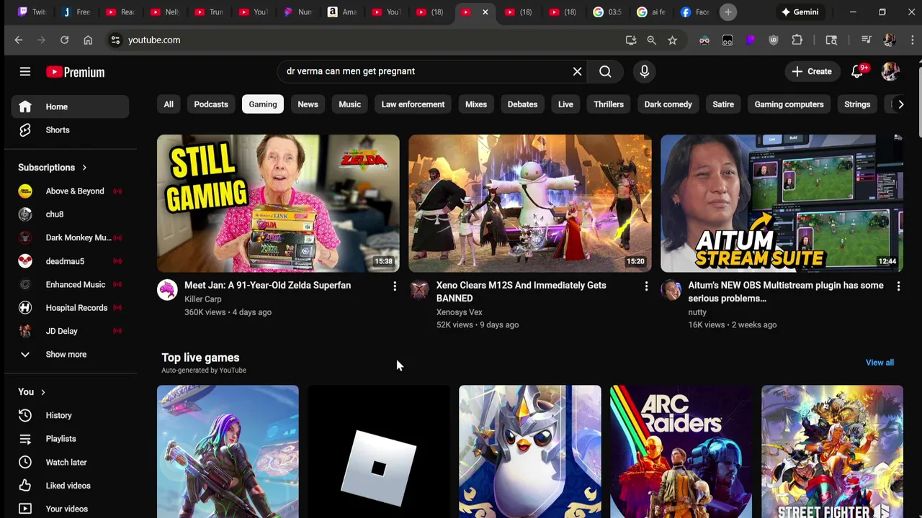Select the Live filter chip
The image size is (922, 518).
click(x=565, y=104)
